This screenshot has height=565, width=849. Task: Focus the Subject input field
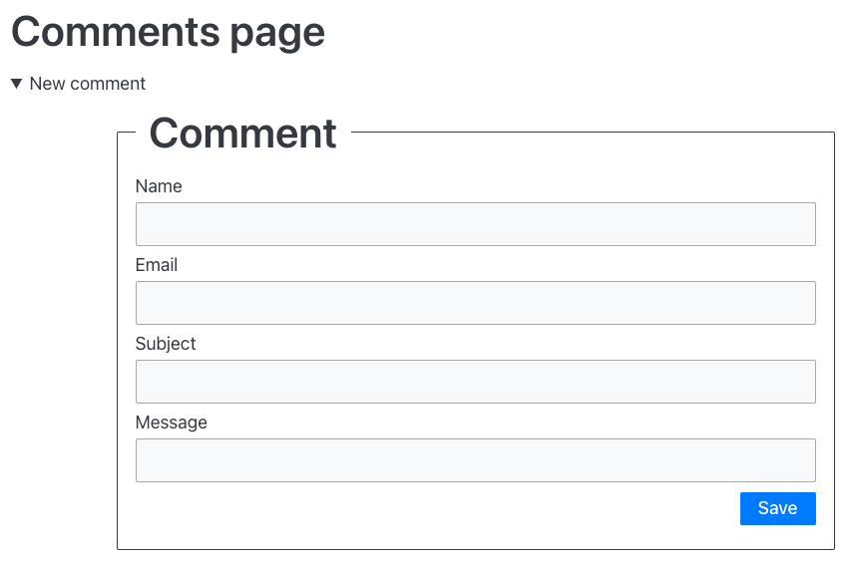coord(476,382)
